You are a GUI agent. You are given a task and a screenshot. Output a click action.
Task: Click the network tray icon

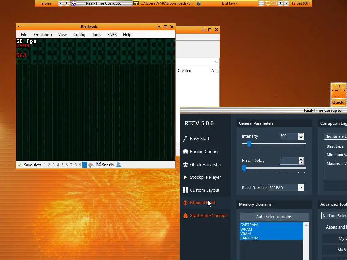click(x=268, y=3)
